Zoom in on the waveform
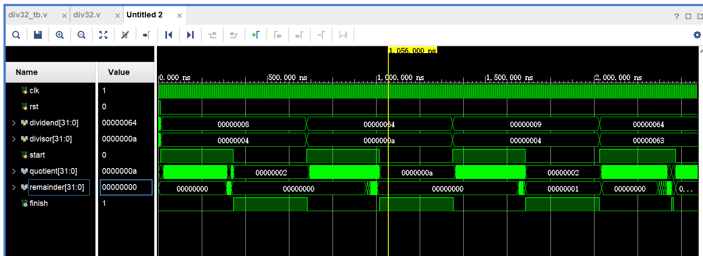Image resolution: width=703 pixels, height=256 pixels. (60, 35)
